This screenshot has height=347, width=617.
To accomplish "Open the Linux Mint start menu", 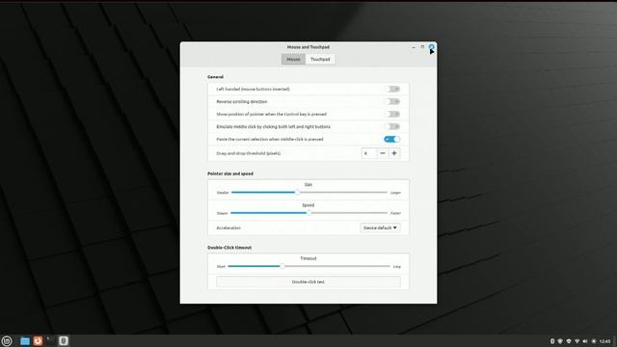I will tap(7, 340).
